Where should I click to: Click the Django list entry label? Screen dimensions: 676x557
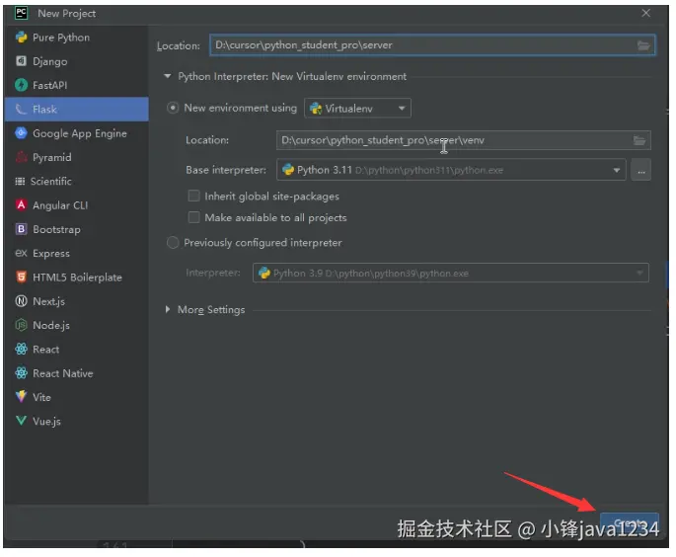coord(50,61)
